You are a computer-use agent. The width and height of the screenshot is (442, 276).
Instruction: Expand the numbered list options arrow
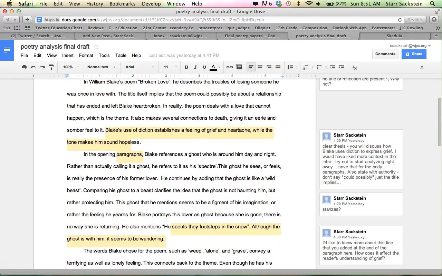click(x=313, y=67)
